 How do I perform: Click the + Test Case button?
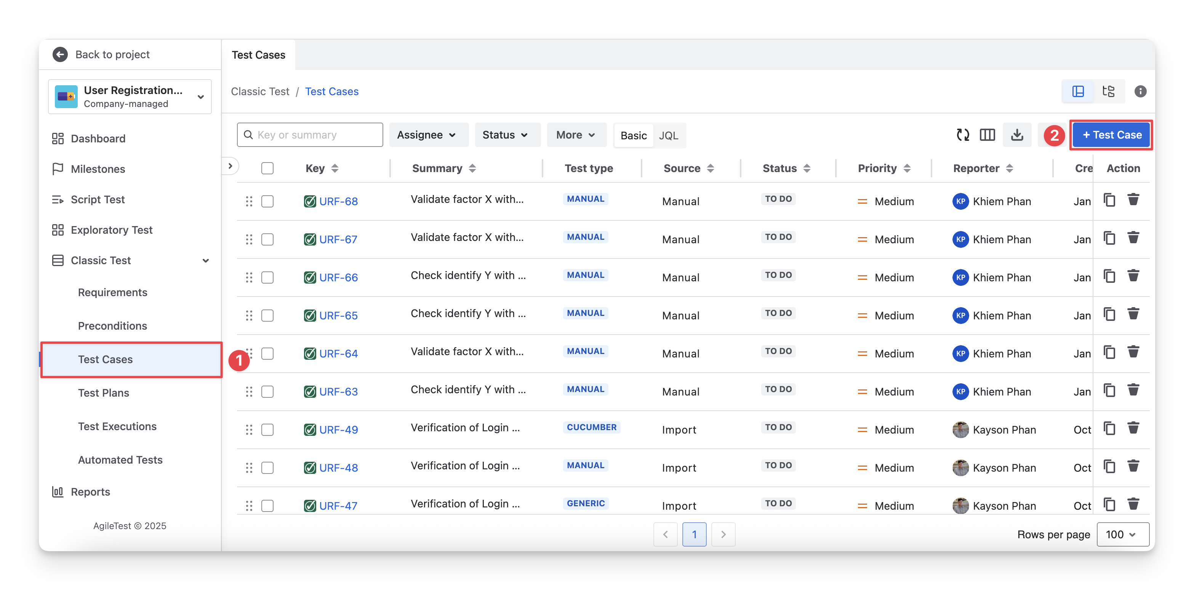coord(1111,135)
